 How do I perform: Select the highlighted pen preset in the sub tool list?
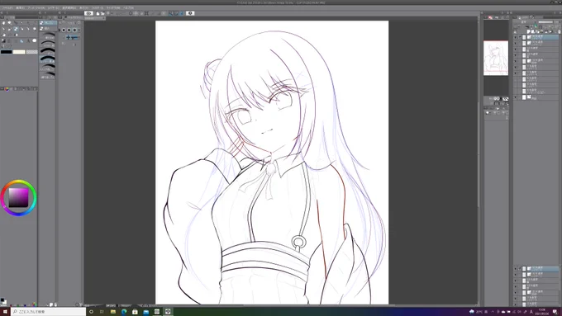tap(47, 59)
